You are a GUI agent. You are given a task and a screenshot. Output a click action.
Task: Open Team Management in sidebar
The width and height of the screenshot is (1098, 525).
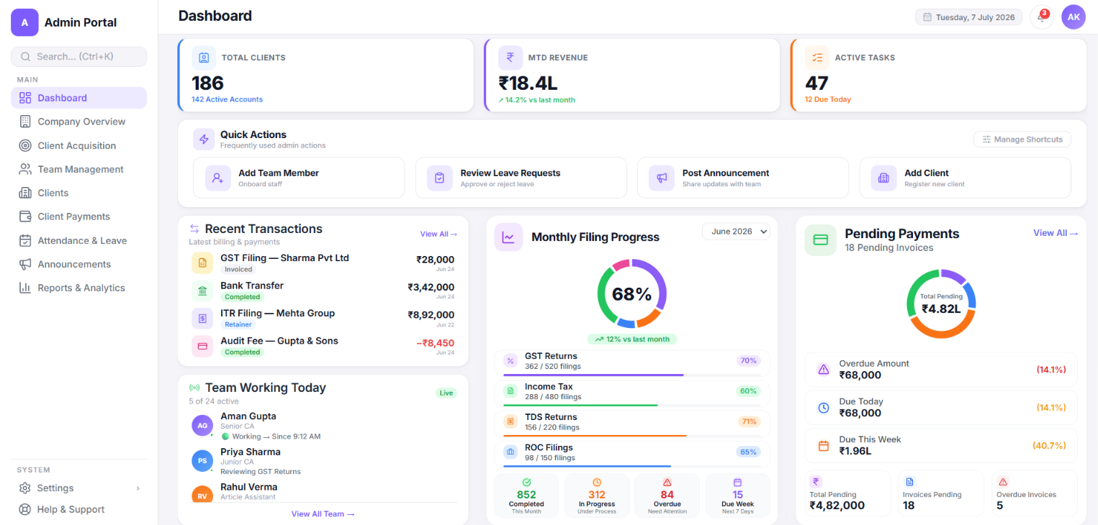78,169
